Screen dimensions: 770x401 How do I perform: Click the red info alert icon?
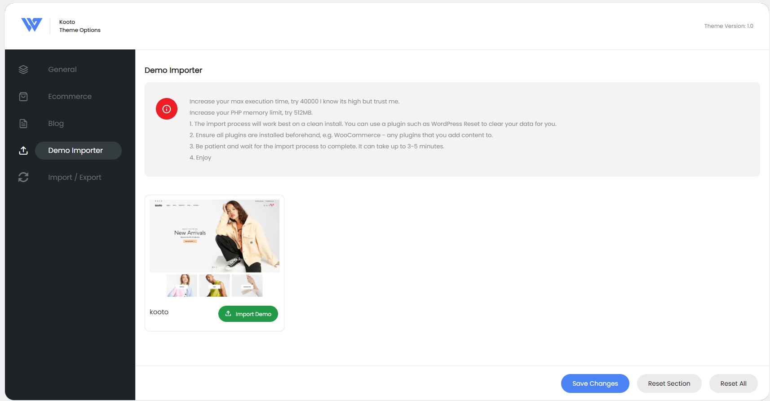167,109
